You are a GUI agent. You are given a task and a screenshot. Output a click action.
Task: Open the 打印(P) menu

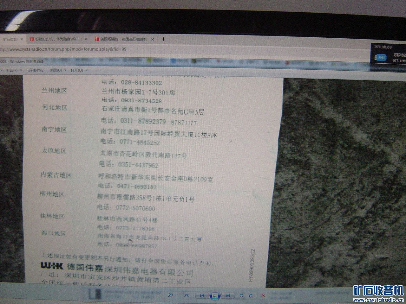(12, 70)
